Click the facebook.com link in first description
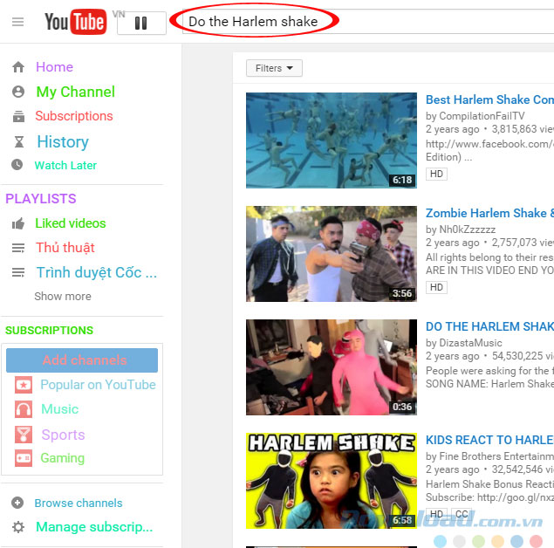This screenshot has height=548, width=554. point(489,144)
